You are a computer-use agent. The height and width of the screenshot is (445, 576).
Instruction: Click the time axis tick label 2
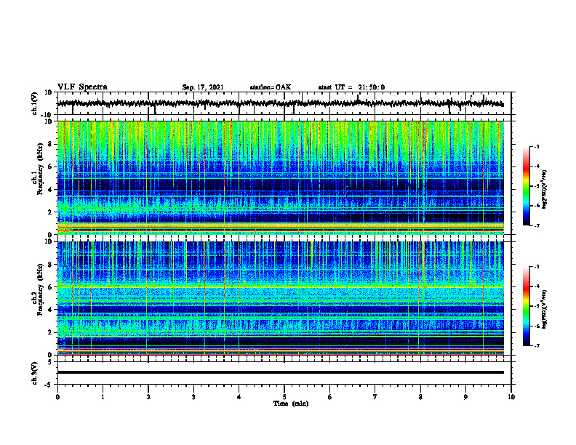point(148,397)
